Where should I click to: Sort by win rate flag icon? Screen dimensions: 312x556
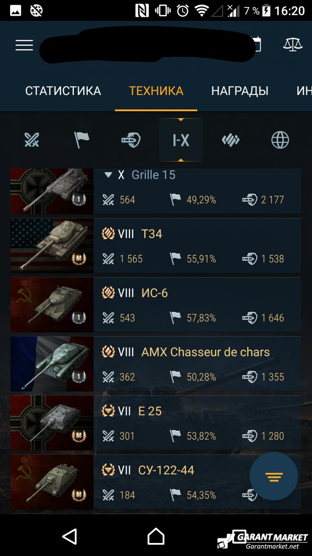[x=82, y=139]
